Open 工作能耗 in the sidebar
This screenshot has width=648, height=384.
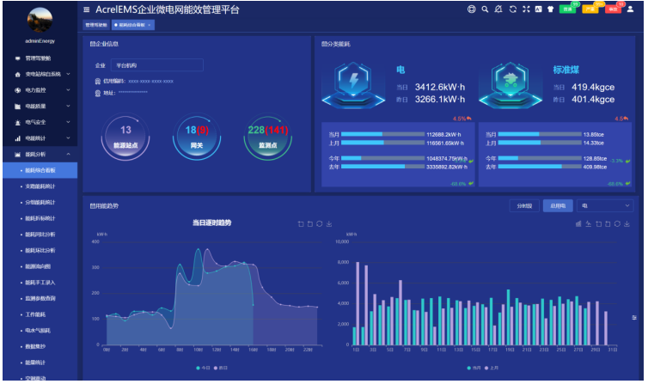click(40, 314)
